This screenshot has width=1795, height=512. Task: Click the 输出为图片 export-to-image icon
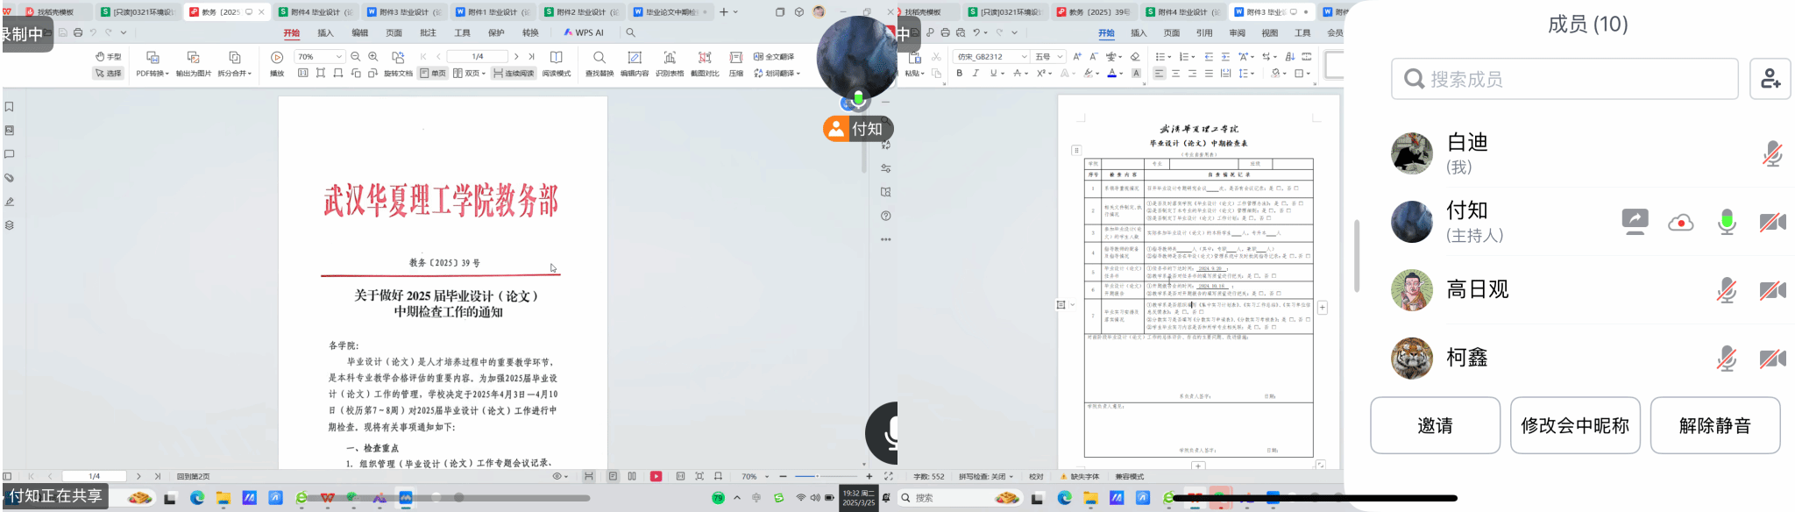point(193,57)
